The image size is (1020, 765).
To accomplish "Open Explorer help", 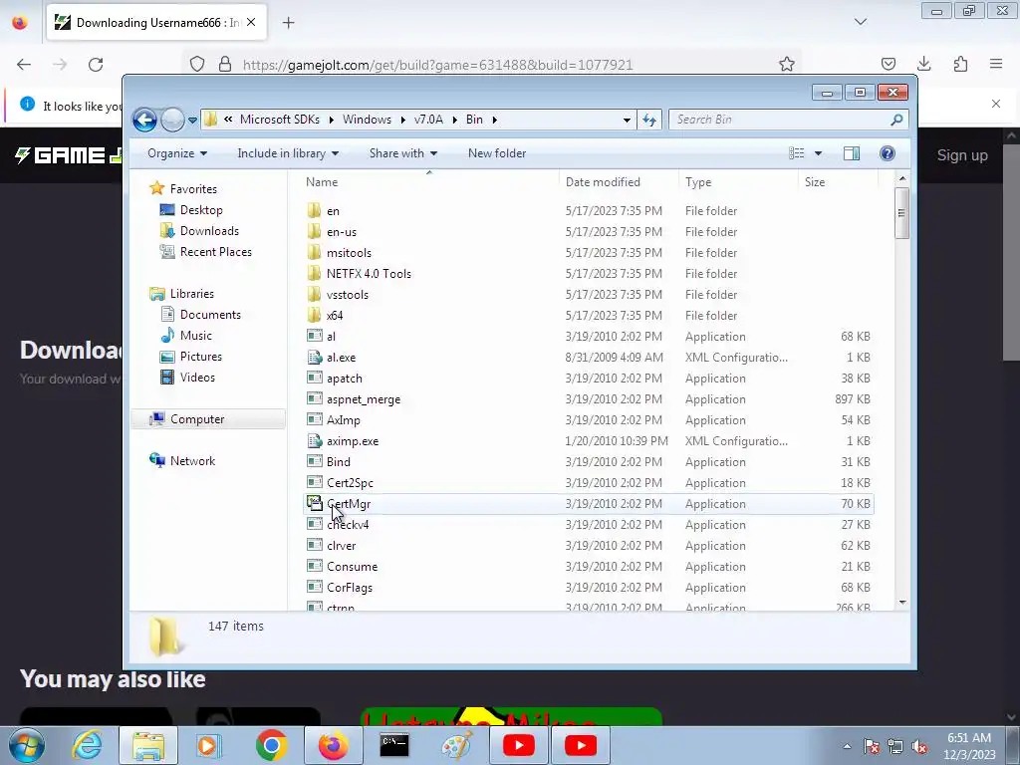I will pos(888,153).
